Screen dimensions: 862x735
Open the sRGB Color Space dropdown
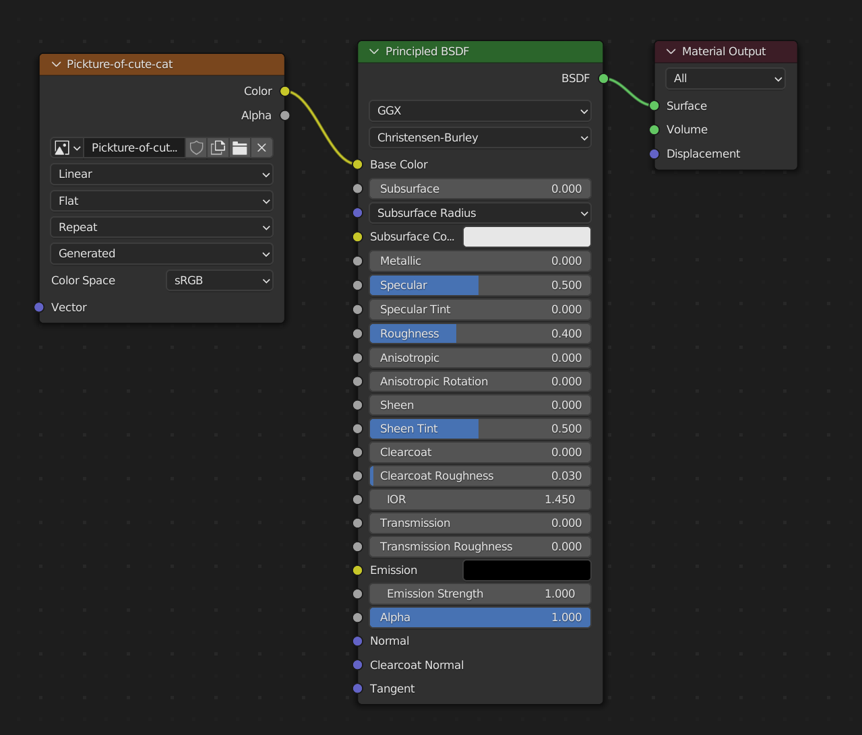pos(219,280)
